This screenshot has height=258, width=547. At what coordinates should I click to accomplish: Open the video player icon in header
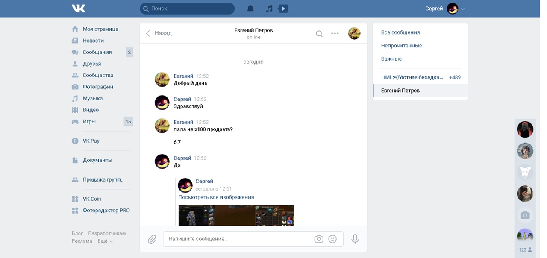tap(283, 9)
